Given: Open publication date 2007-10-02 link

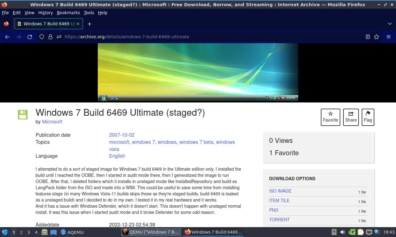Looking at the screenshot, I should [122, 135].
